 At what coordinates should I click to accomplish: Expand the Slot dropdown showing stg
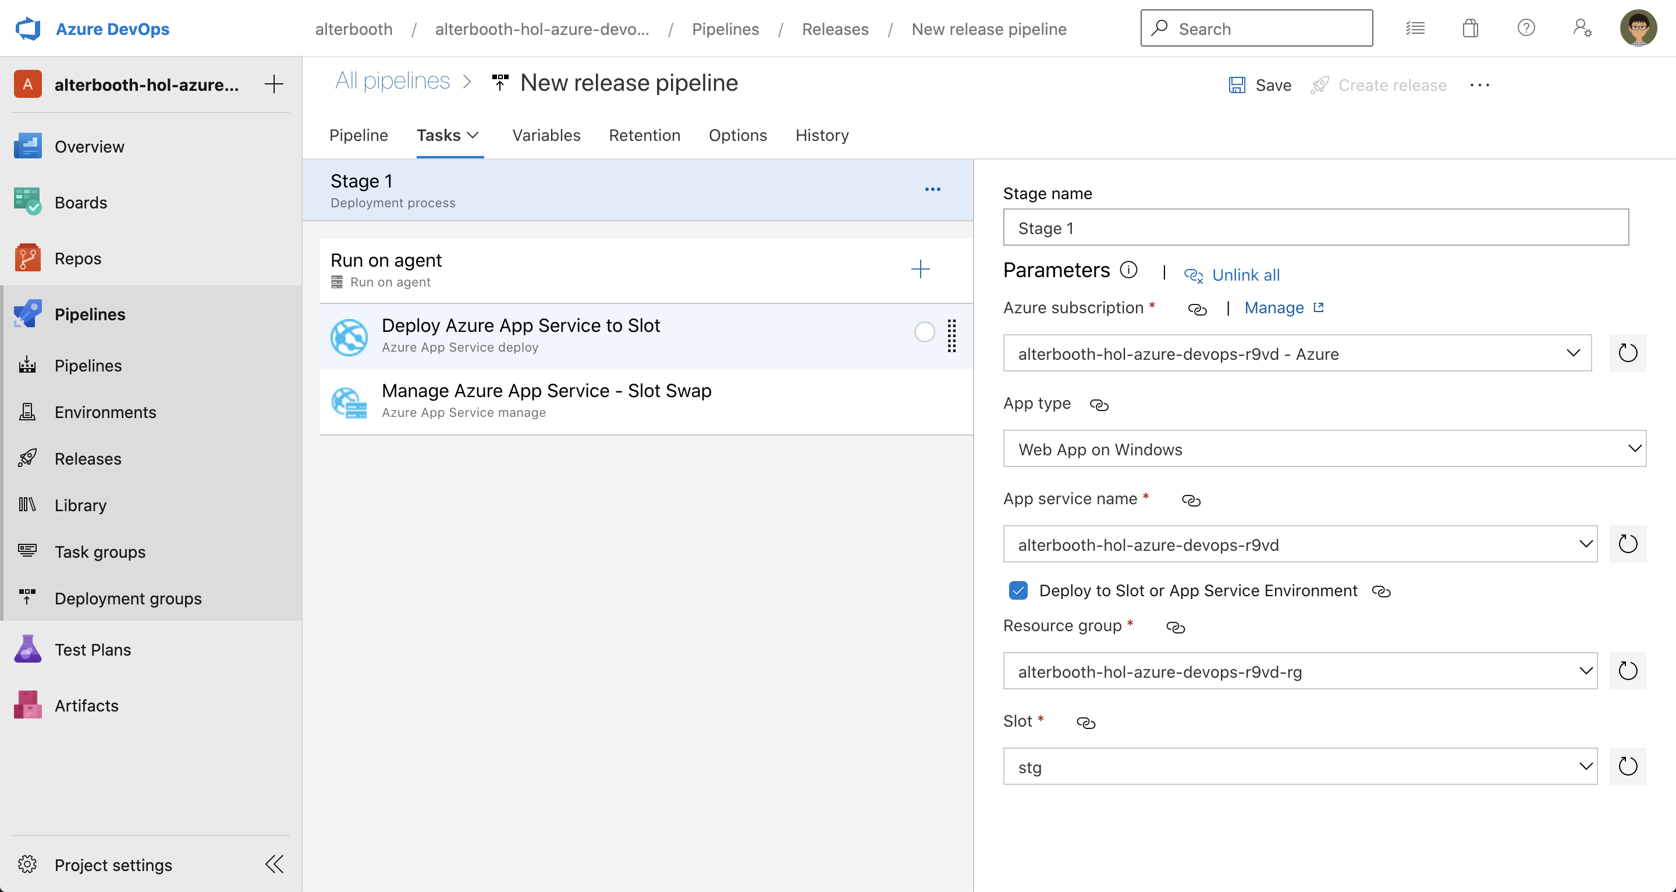(x=1585, y=766)
